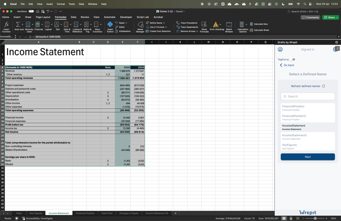Open Lookup & Reference functions library
The image size is (341, 221).
[x=77, y=27]
